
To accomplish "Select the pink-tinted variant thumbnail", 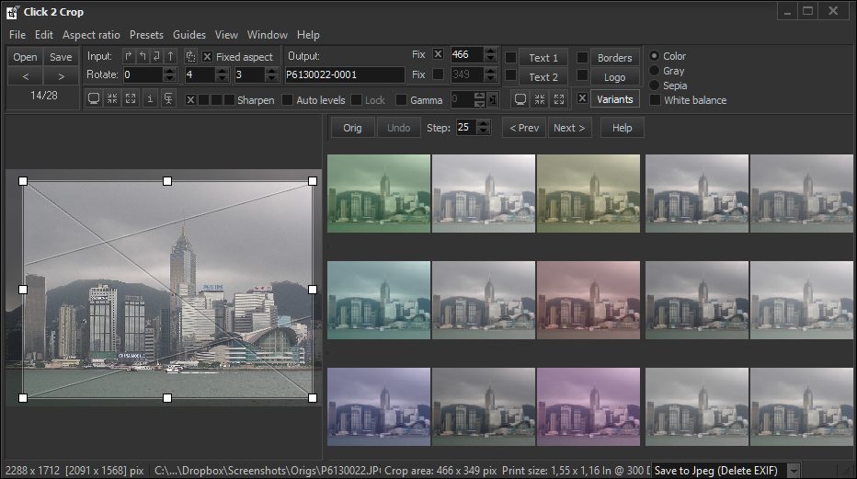I will [x=588, y=300].
